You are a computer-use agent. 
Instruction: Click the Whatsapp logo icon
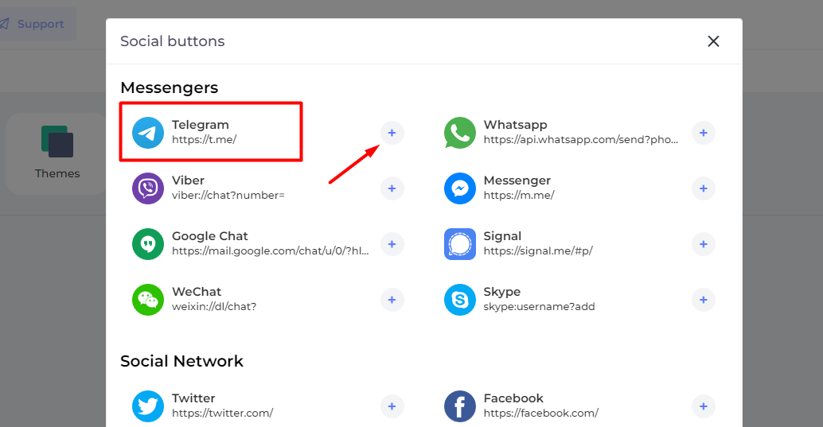tap(460, 133)
